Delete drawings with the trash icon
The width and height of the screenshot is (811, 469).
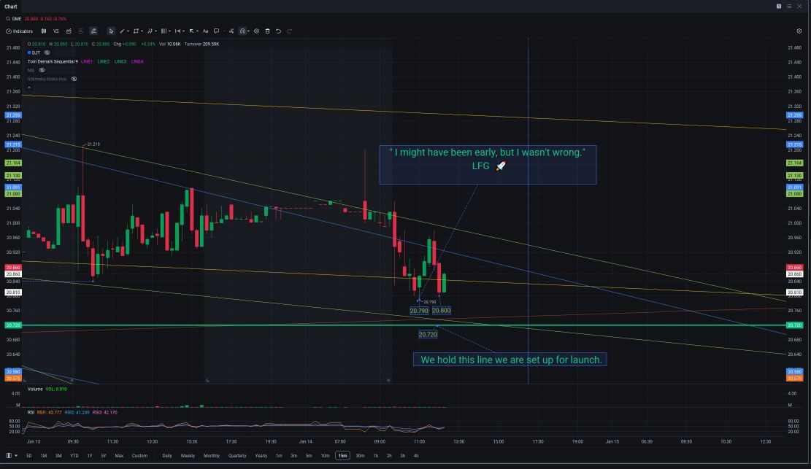(267, 31)
